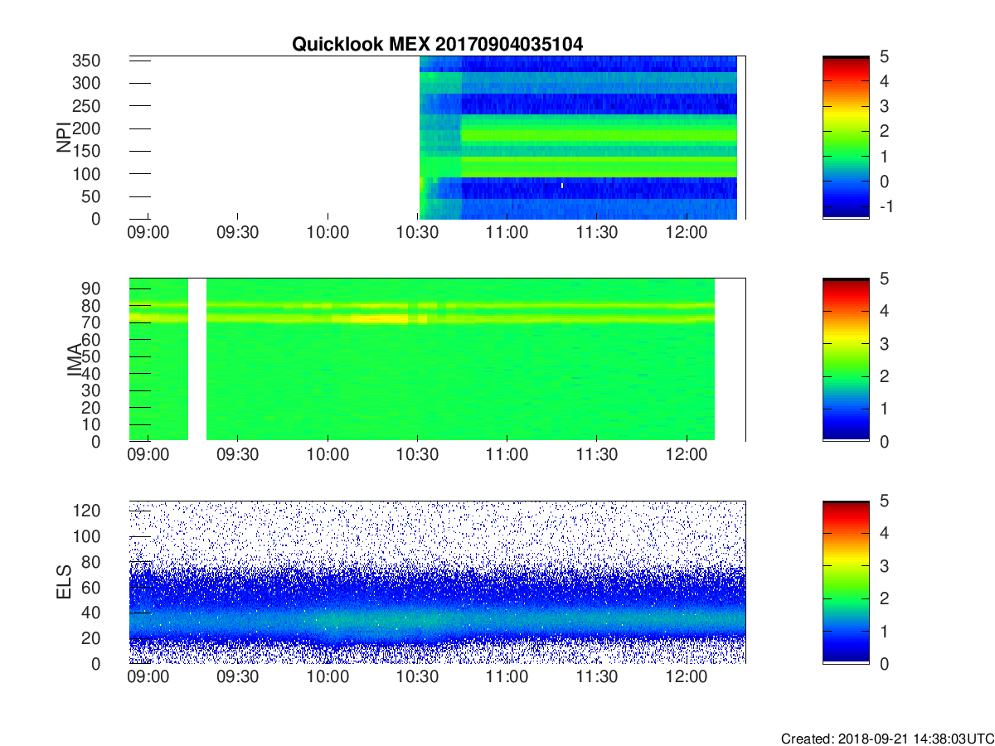Image resolution: width=995 pixels, height=746 pixels.
Task: Click the NPI panel colorbar
Action: [846, 138]
